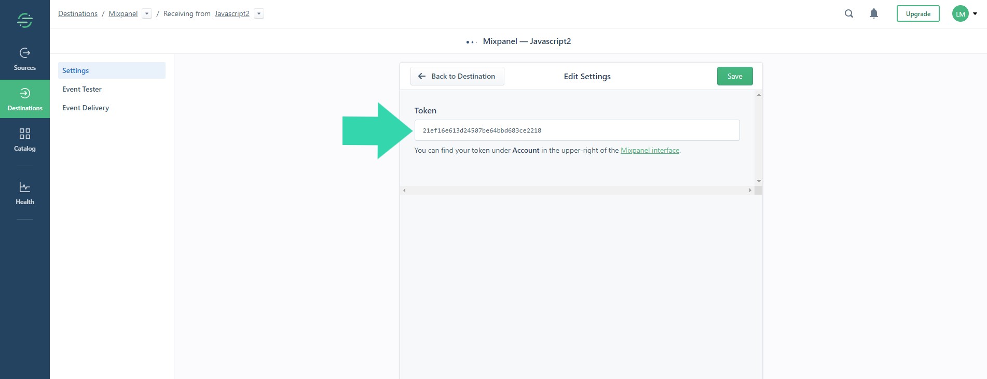This screenshot has height=379, width=987.
Task: Click the Segment logo icon
Action: (25, 20)
